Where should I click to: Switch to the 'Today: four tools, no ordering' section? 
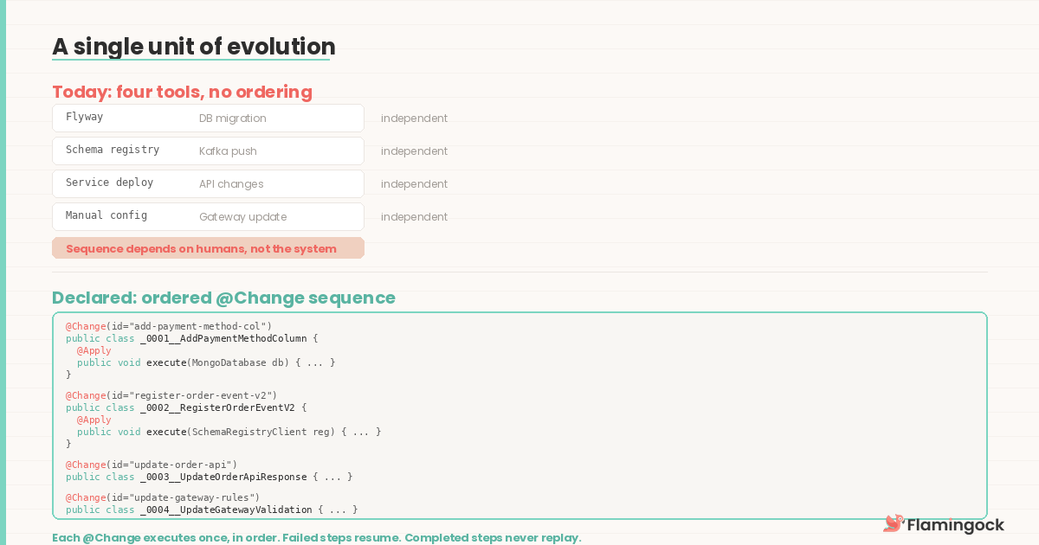click(182, 92)
